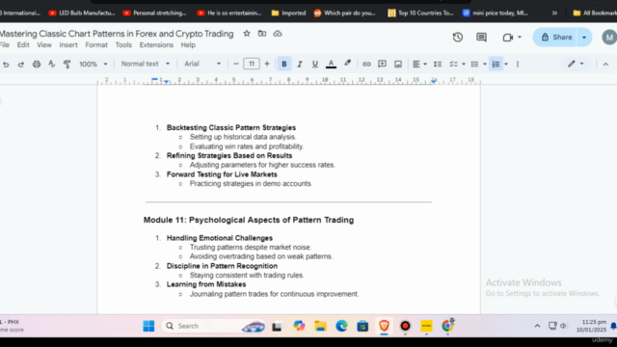This screenshot has height=347, width=617.
Task: Open Share options dropdown arrow
Action: pyautogui.click(x=584, y=38)
